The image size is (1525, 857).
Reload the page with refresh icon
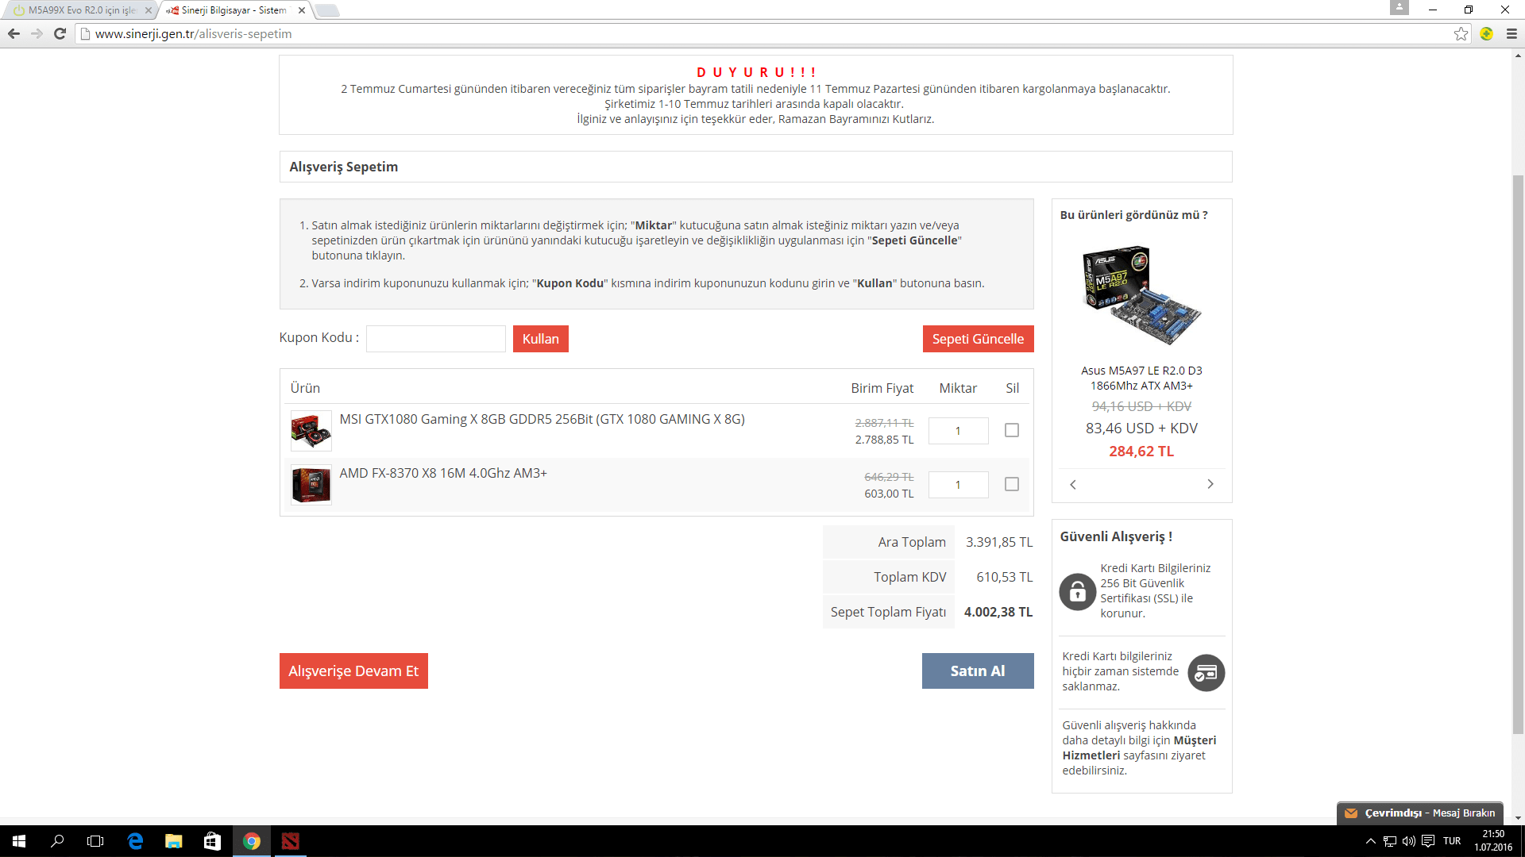[x=60, y=33]
